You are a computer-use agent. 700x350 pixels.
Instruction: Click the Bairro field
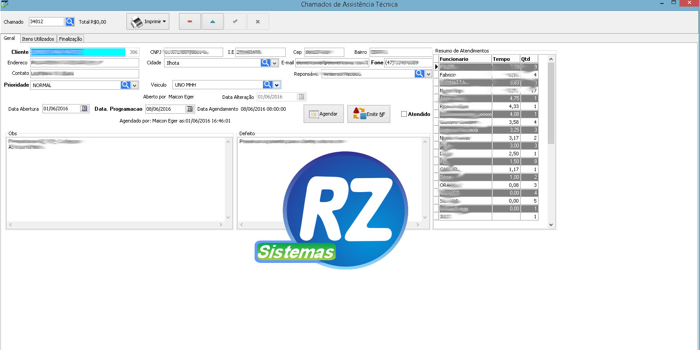[401, 52]
